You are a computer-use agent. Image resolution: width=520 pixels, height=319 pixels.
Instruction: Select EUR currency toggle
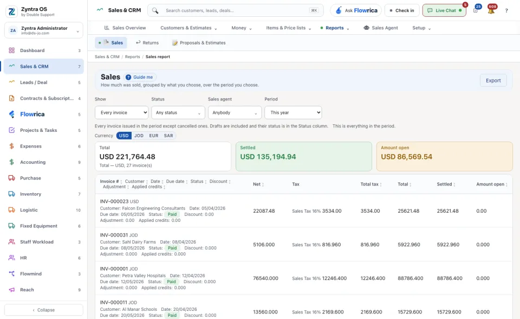coord(153,136)
